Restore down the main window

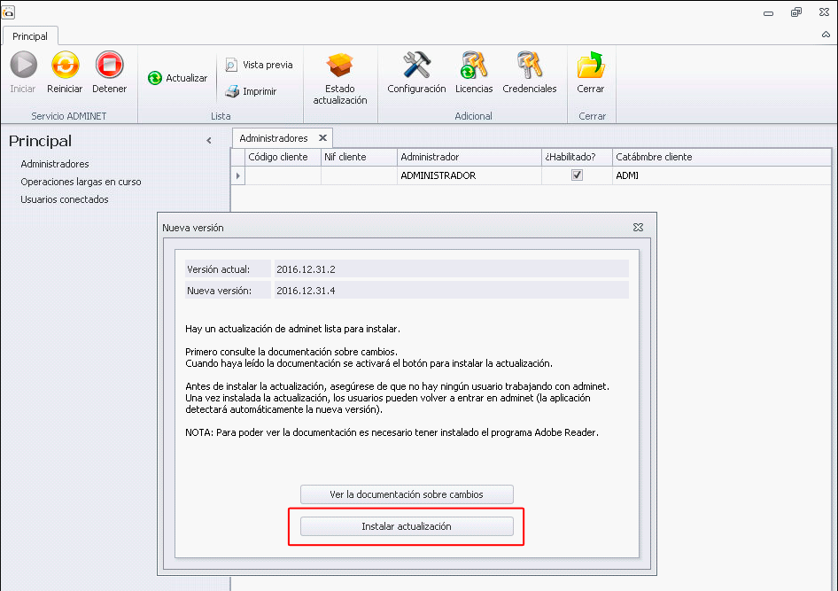pos(796,12)
